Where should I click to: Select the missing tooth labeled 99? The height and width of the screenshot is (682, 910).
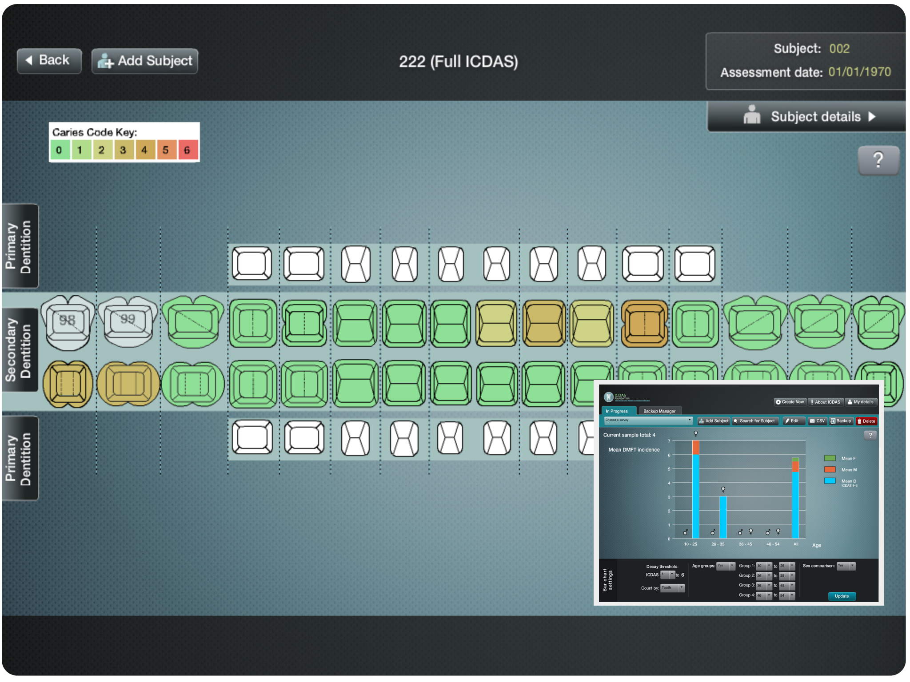click(x=128, y=321)
